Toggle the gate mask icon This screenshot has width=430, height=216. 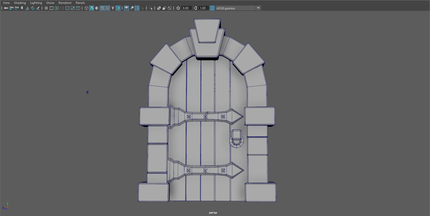click(x=62, y=8)
